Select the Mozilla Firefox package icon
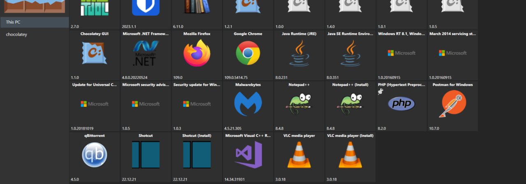526x184 pixels. coord(197,53)
